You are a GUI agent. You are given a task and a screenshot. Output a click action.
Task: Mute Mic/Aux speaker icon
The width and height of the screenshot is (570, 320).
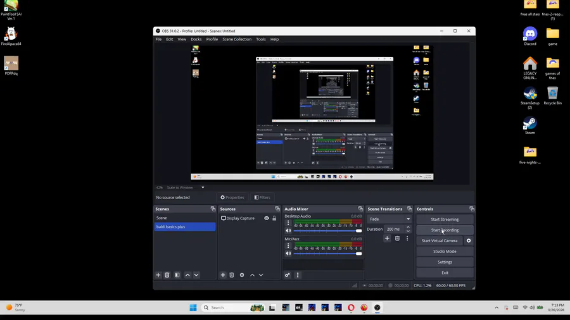pyautogui.click(x=288, y=254)
